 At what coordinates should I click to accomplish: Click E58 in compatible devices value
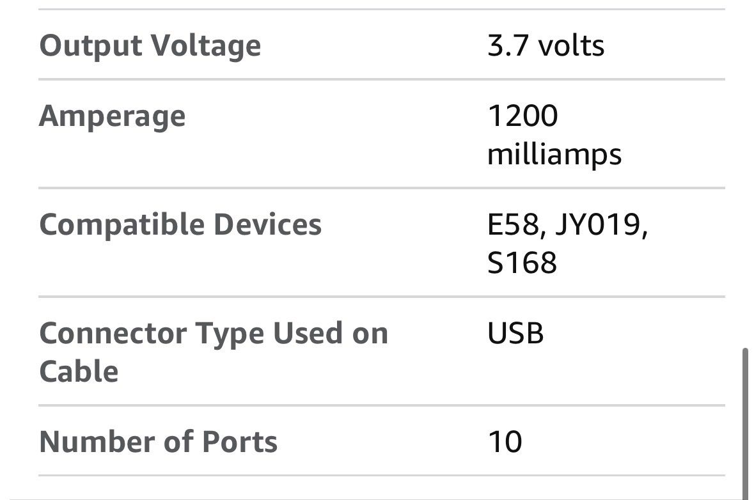pyautogui.click(x=515, y=224)
